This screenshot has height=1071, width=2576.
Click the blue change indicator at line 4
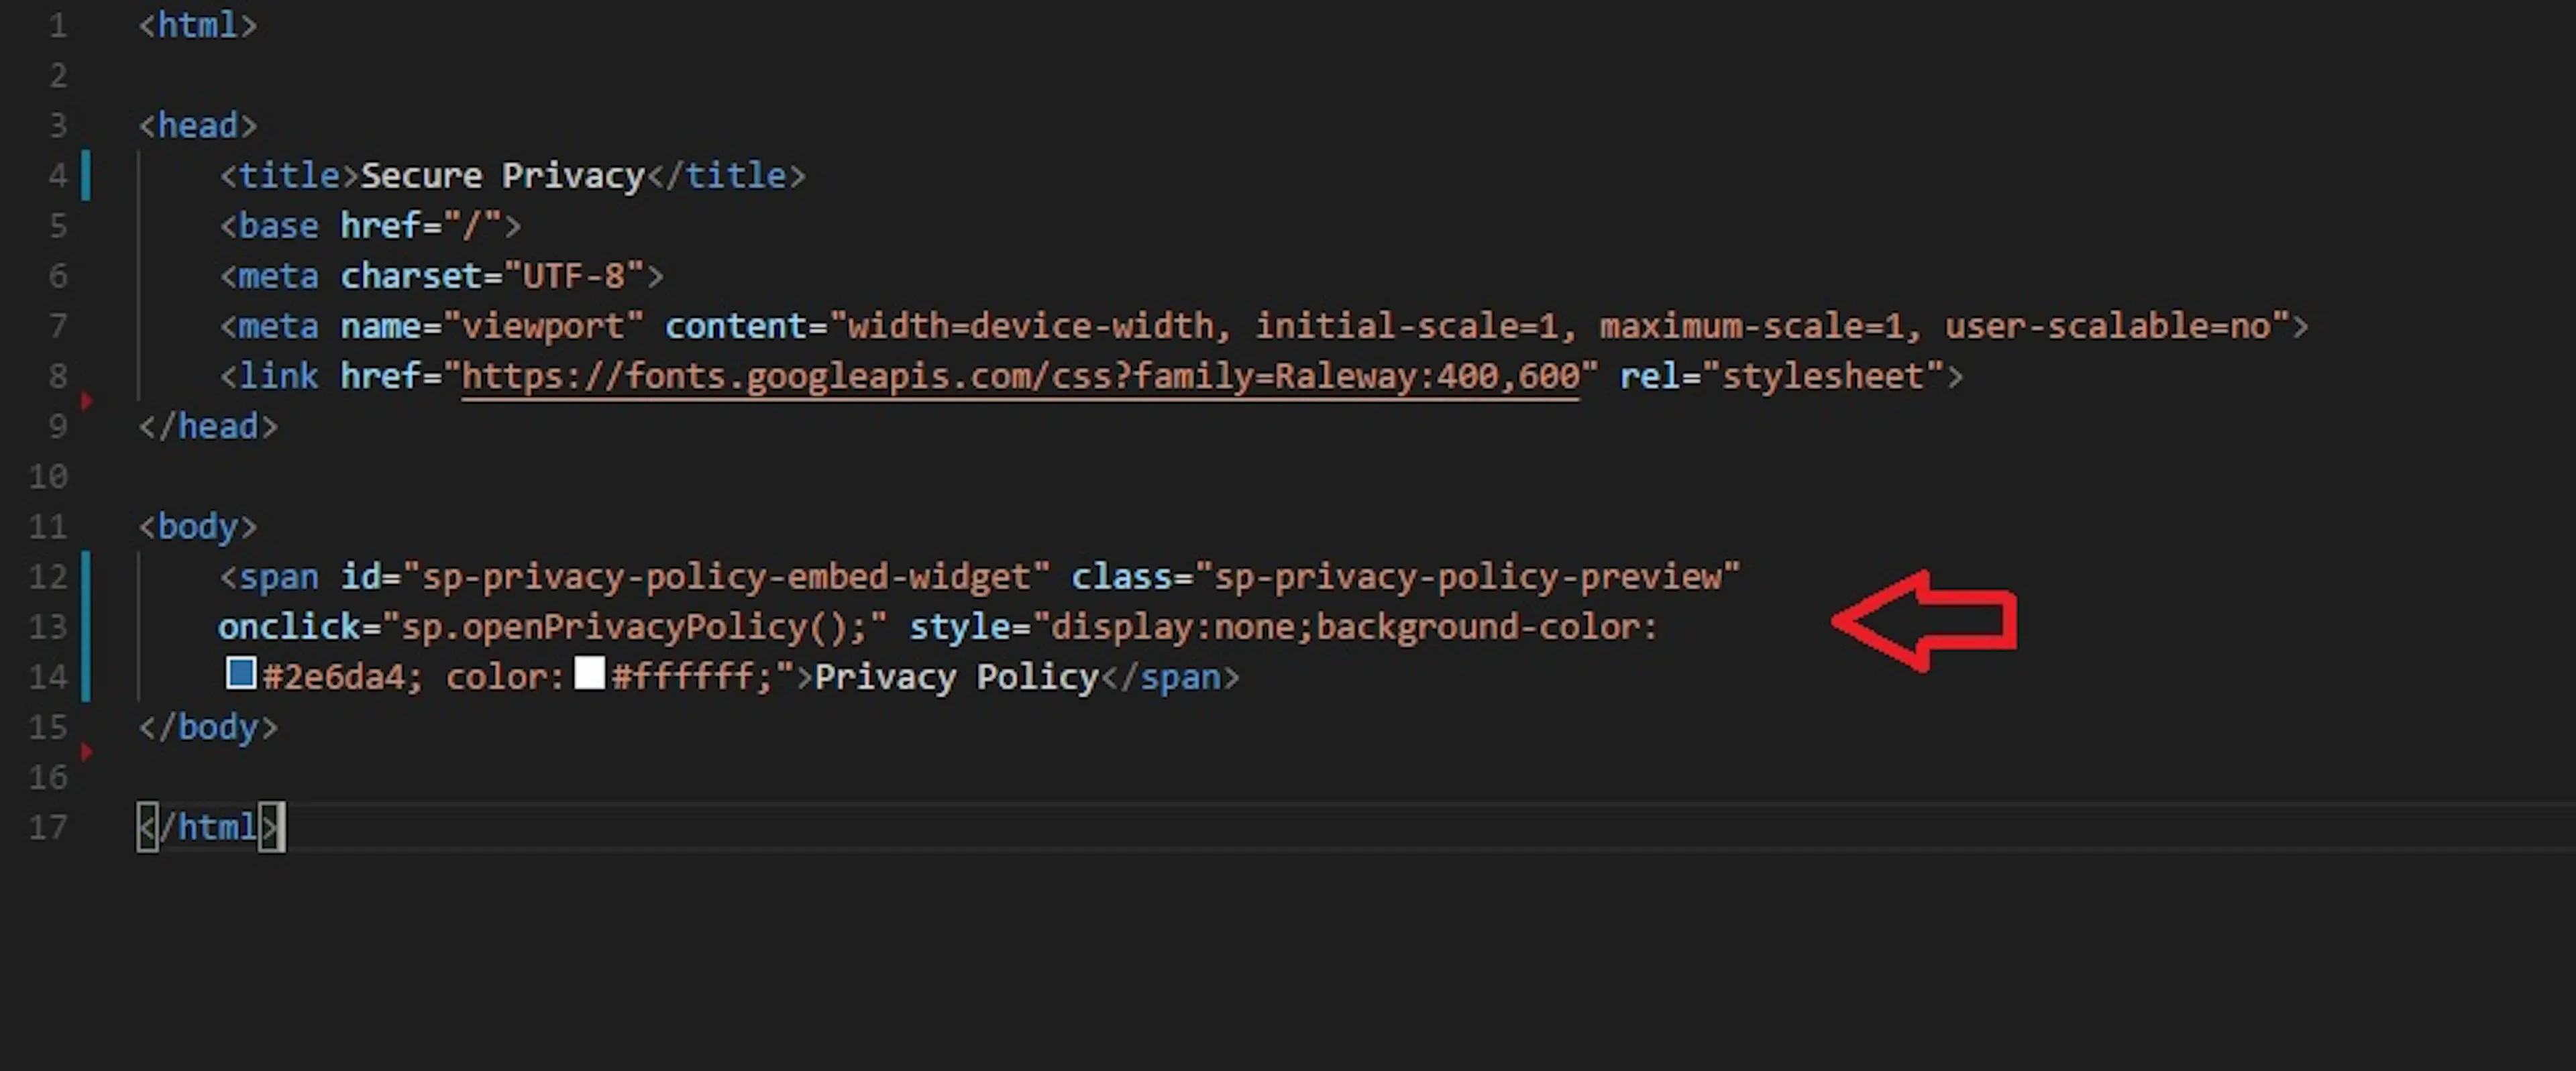click(x=86, y=175)
